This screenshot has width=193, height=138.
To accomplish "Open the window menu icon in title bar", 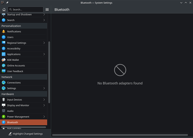I will click(x=3, y=3).
